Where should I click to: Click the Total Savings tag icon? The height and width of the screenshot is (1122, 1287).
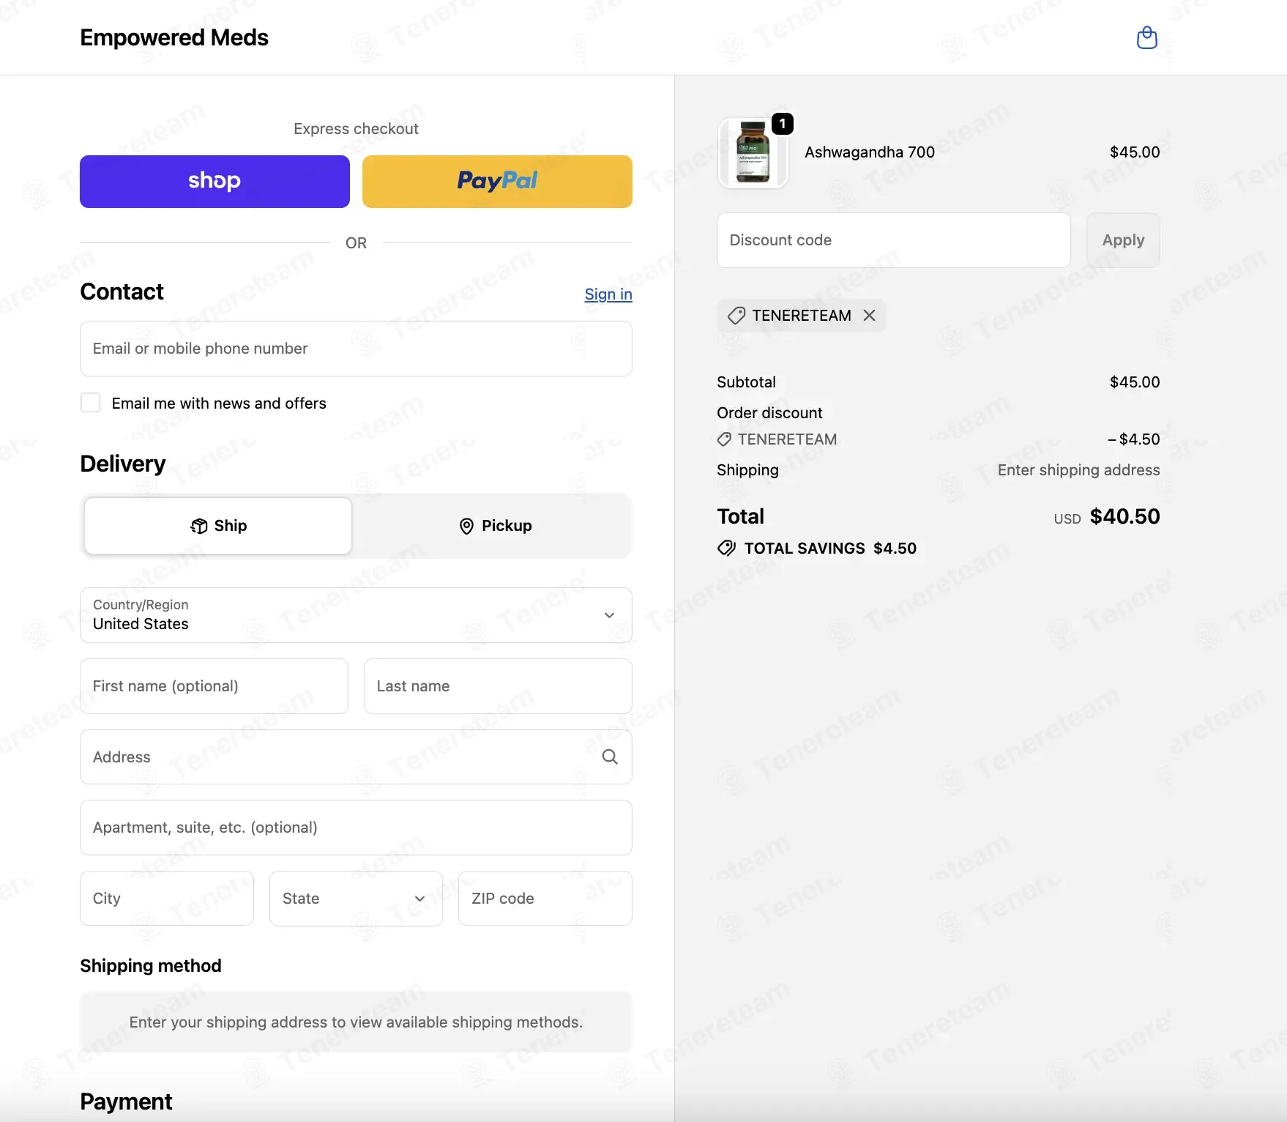[726, 549]
